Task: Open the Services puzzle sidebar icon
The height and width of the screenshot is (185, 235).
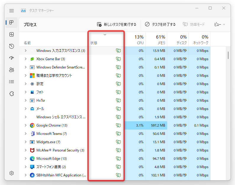Action: click(x=12, y=94)
